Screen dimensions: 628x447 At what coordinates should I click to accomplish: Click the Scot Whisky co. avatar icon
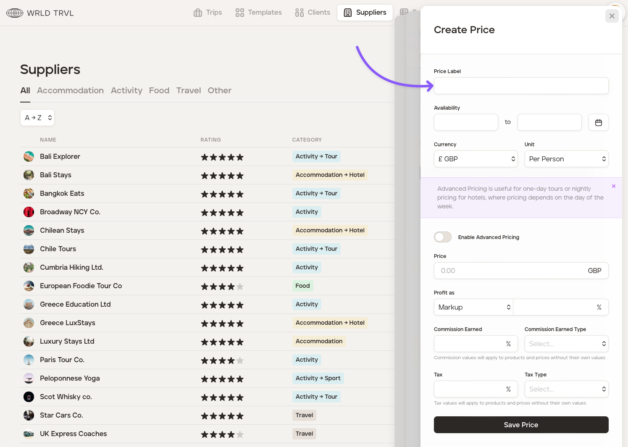[29, 397]
